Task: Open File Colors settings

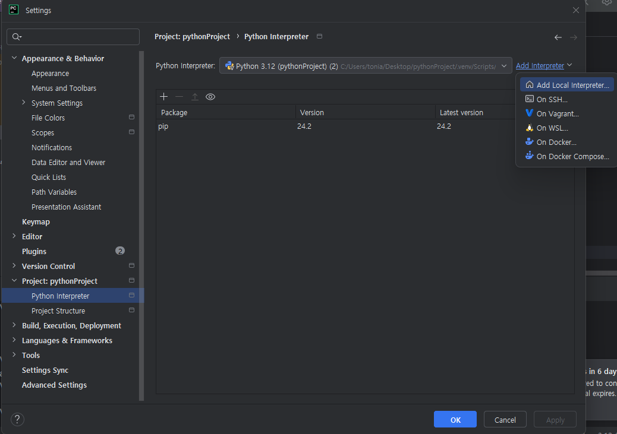Action: 48,118
